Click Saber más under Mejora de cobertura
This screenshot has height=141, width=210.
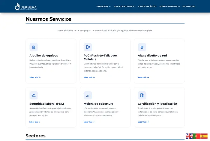click(89, 122)
